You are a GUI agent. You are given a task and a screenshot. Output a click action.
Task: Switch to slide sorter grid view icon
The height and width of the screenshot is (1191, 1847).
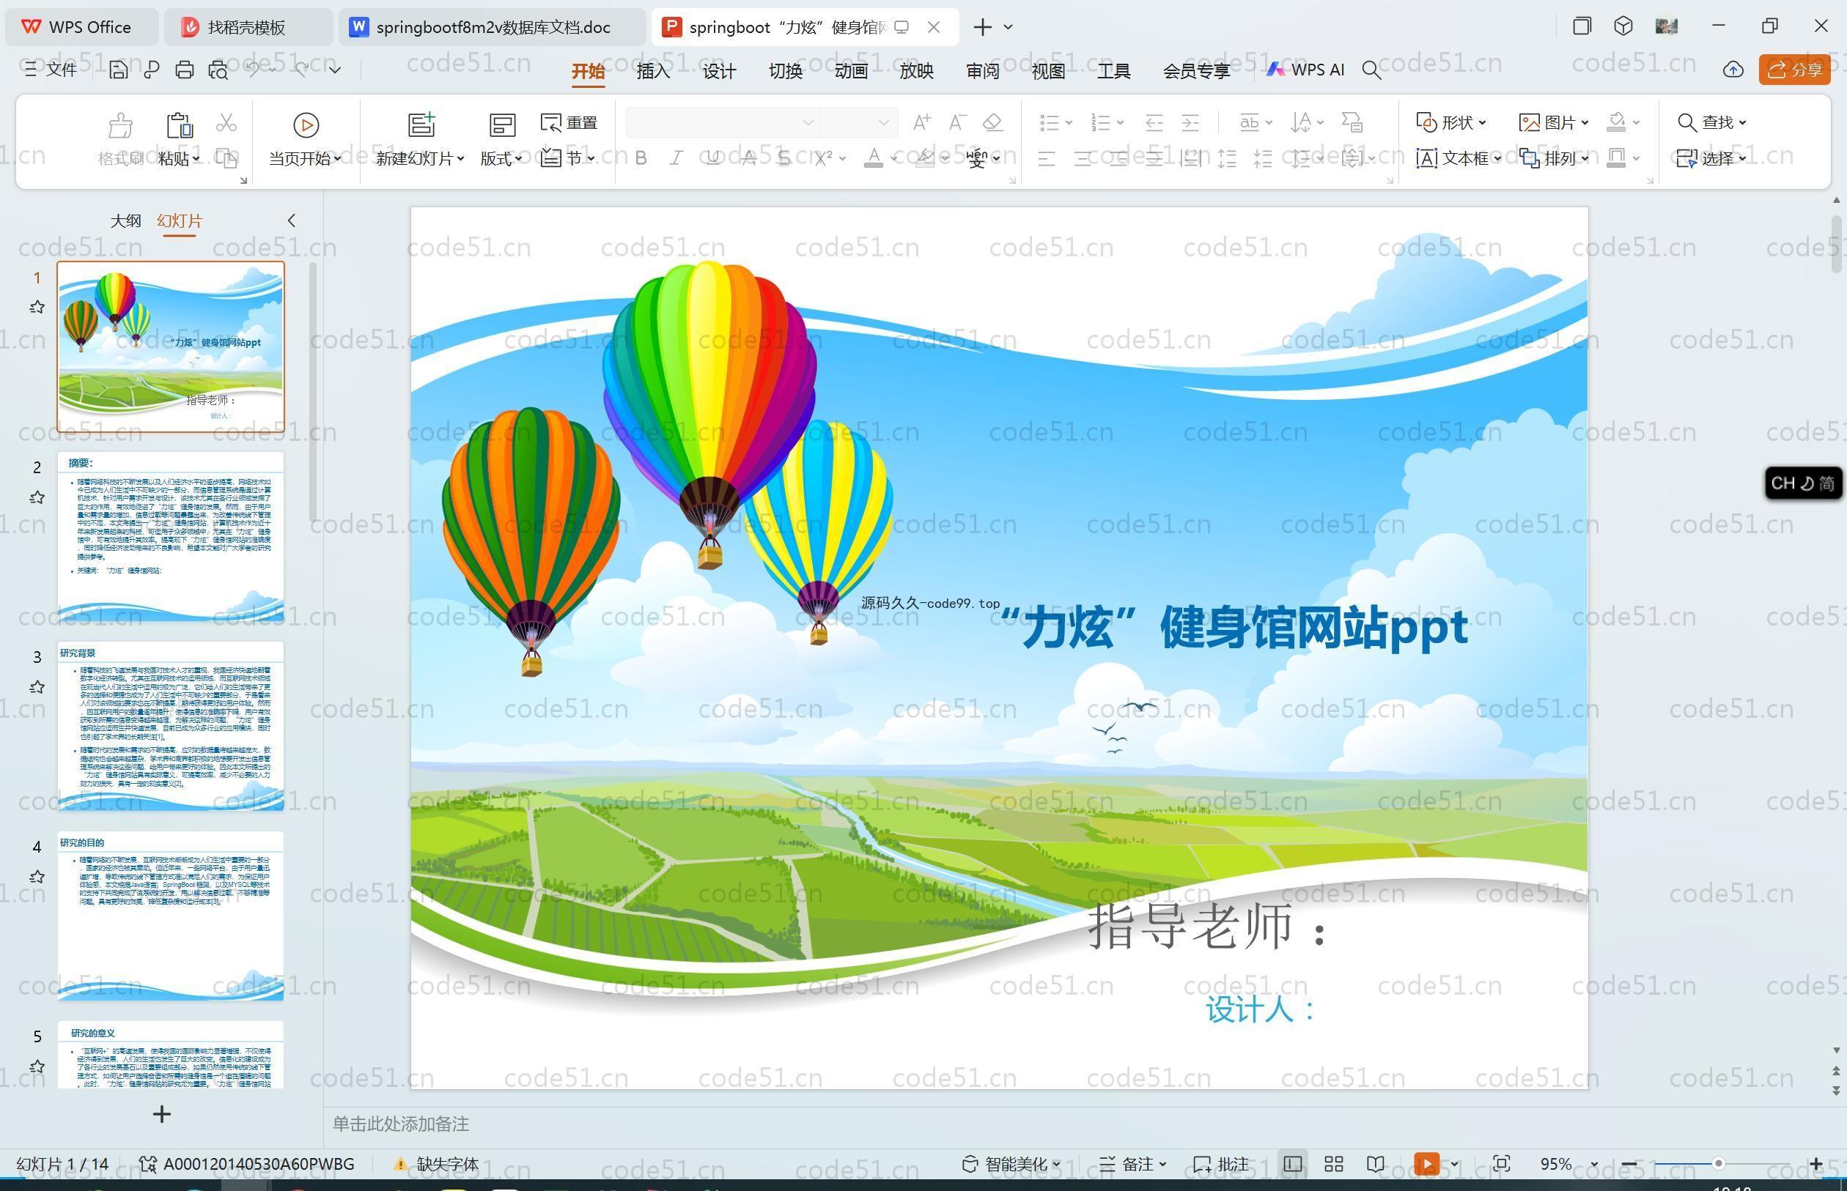(x=1334, y=1164)
